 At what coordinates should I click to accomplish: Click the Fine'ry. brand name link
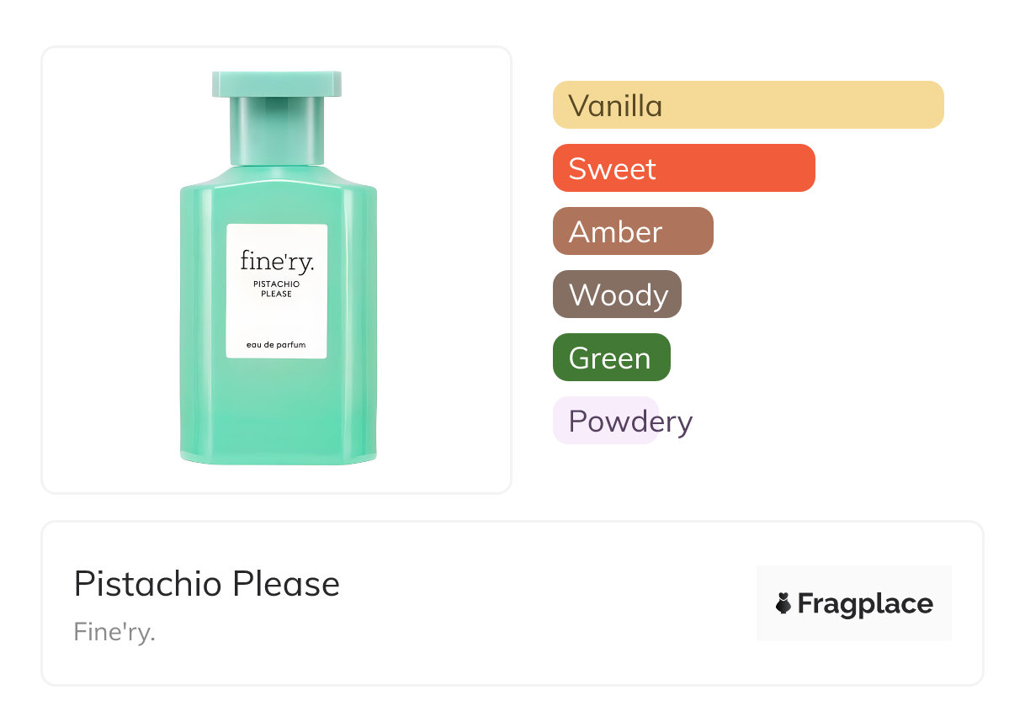tap(114, 632)
